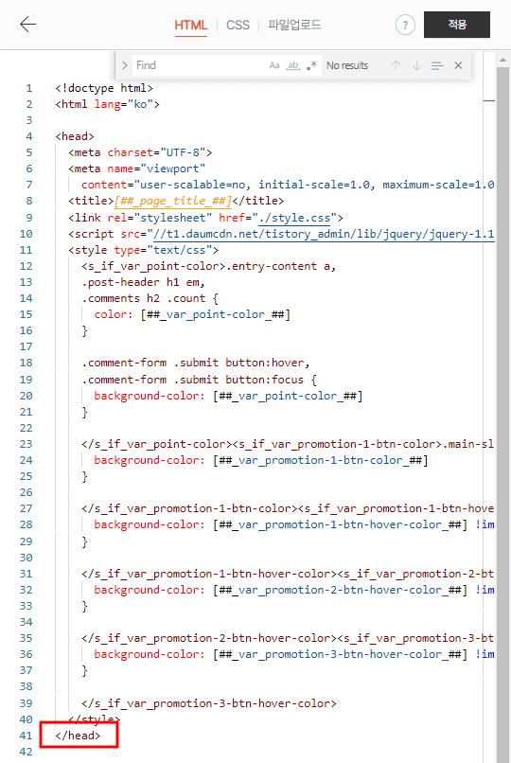
Task: Click the html lang="ko" line
Action: (108, 104)
